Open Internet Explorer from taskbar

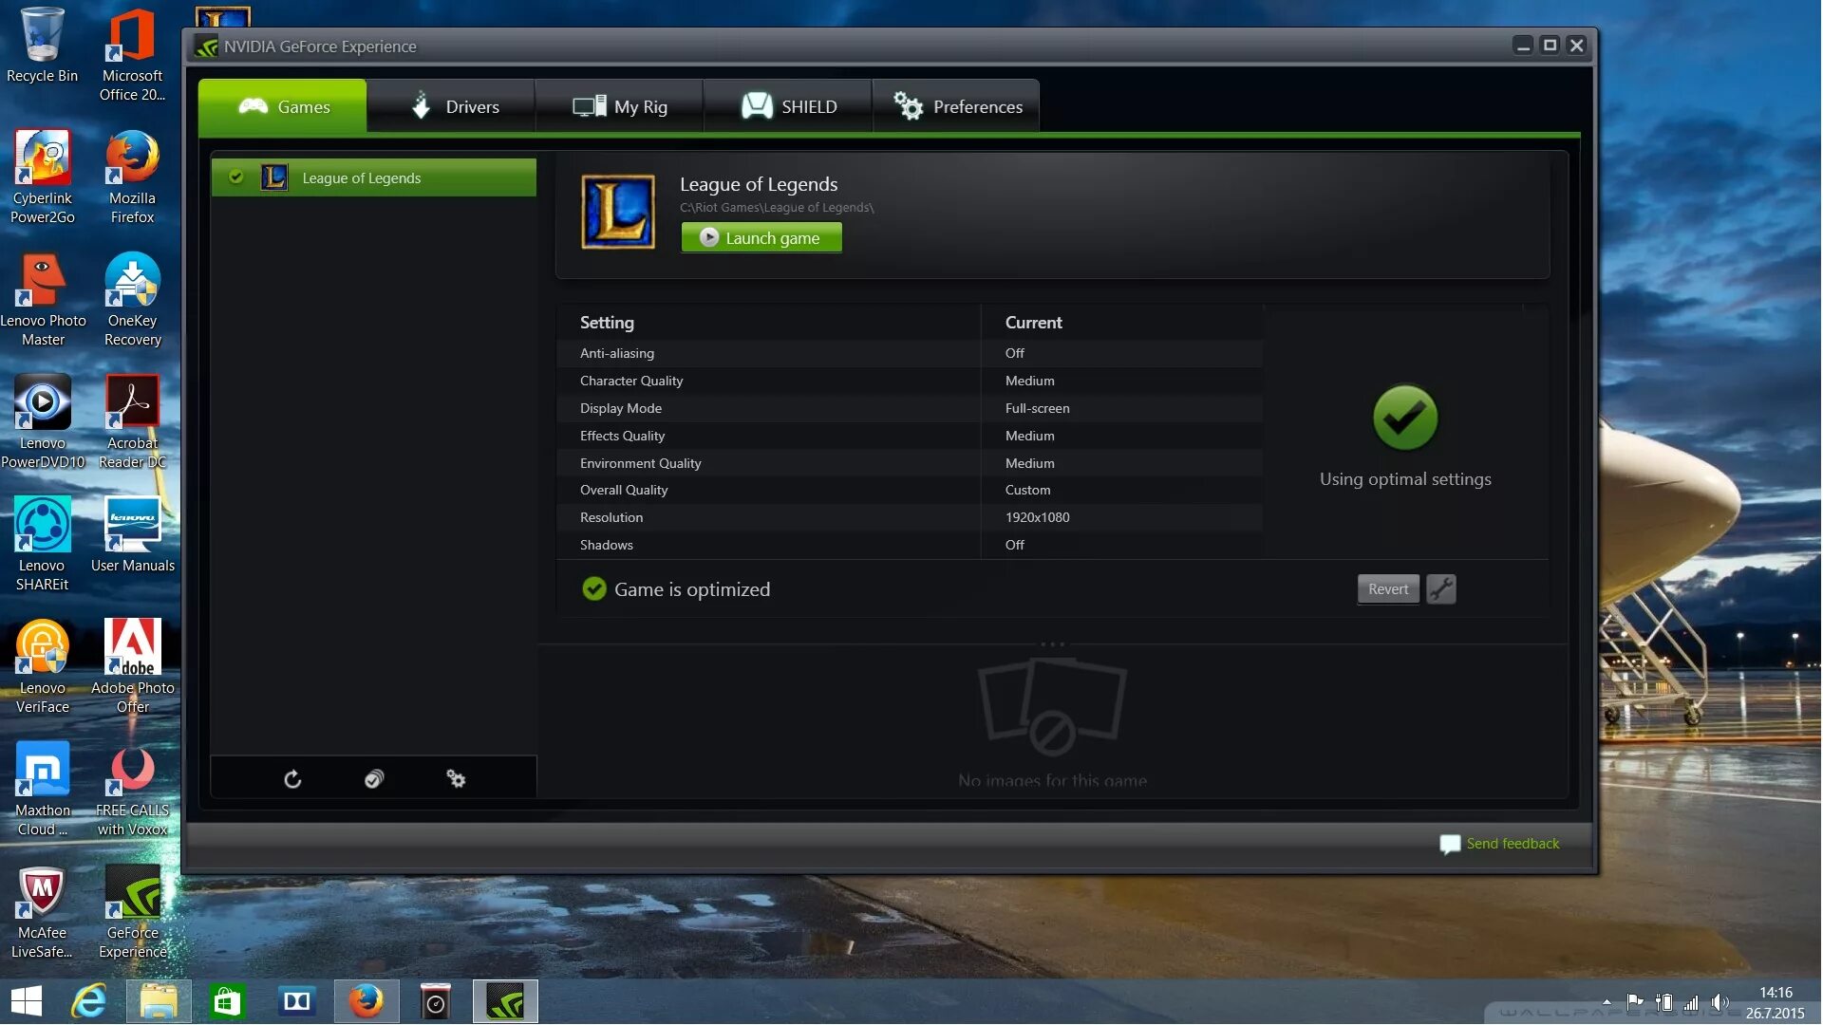[89, 1001]
